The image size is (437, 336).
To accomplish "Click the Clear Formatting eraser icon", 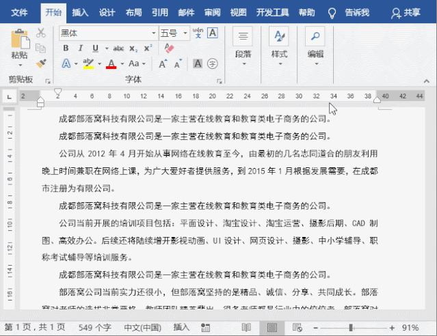I will click(x=170, y=48).
